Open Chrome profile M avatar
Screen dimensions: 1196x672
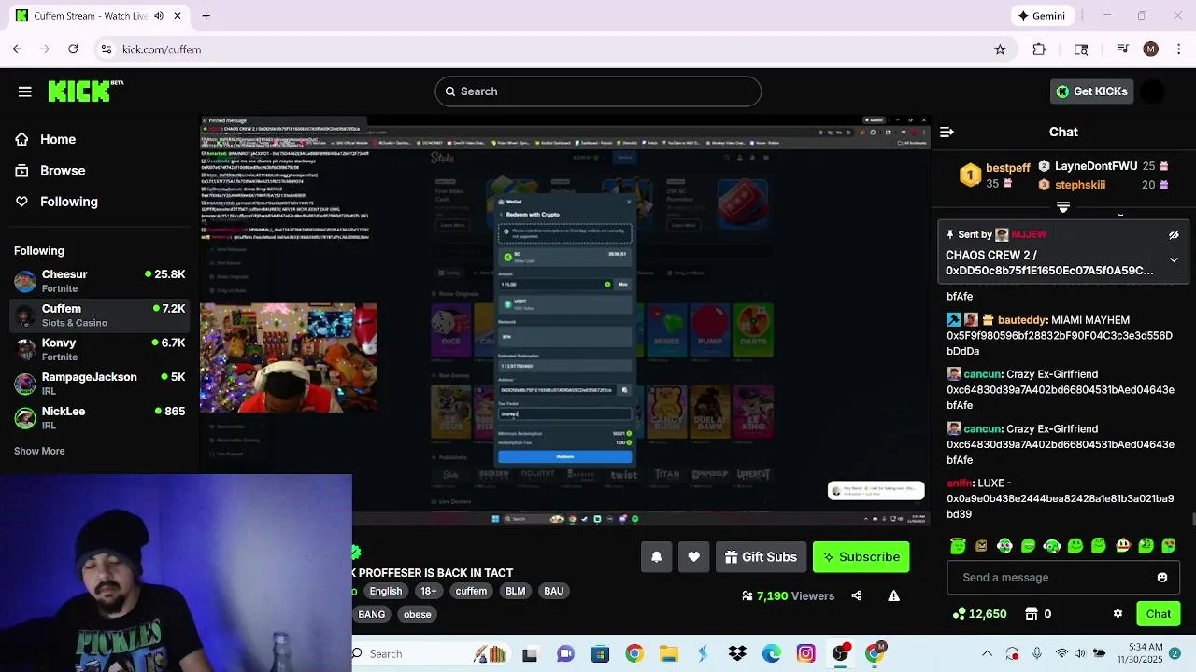tap(1150, 49)
